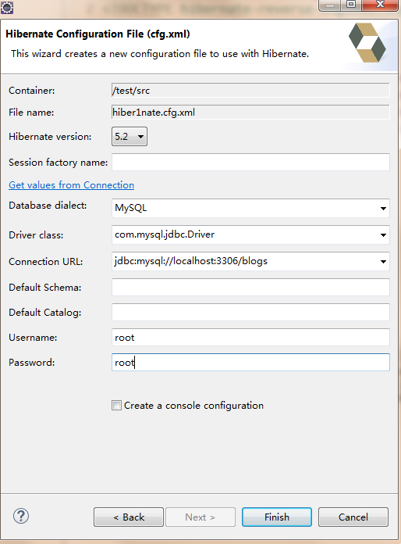The image size is (401, 544).
Task: Open the Hibernate version dropdown
Action: pyautogui.click(x=130, y=136)
